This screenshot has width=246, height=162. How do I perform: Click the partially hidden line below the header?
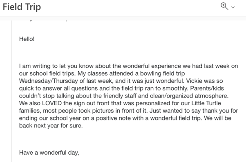pyautogui.click(x=44, y=20)
